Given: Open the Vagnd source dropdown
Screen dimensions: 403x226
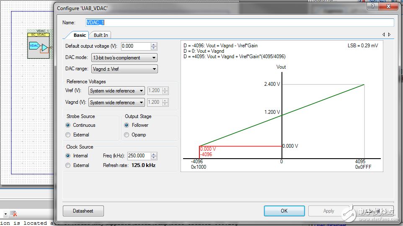Looking at the screenshot, I should [116, 103].
